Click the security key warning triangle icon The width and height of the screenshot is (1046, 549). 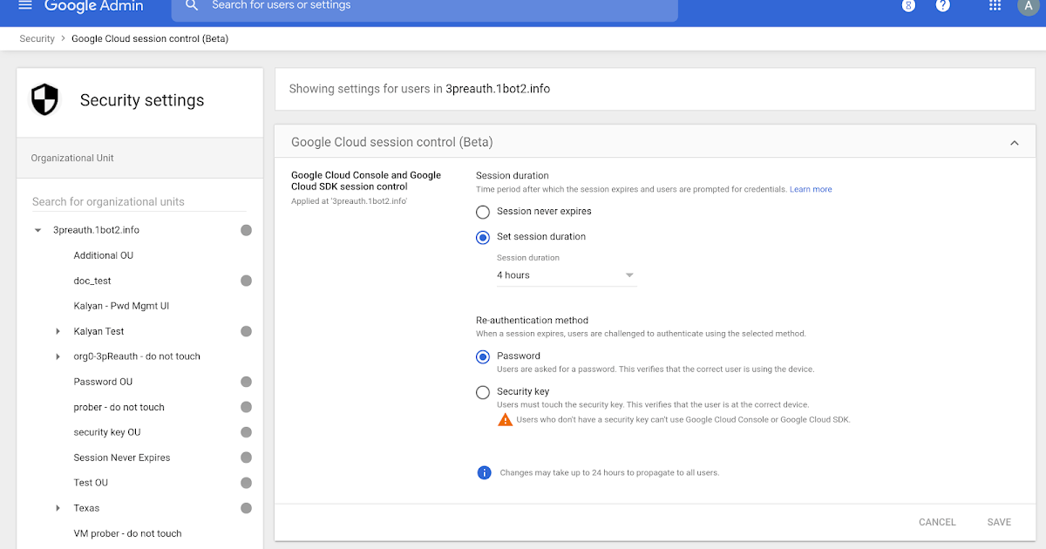pyautogui.click(x=506, y=419)
